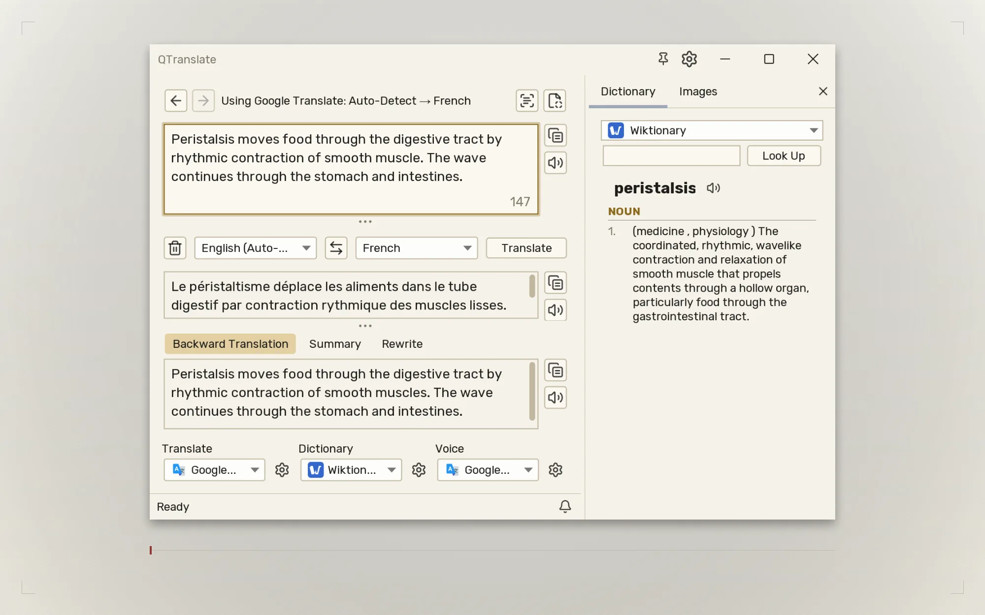Switch to the Dictionary tab

coord(628,92)
